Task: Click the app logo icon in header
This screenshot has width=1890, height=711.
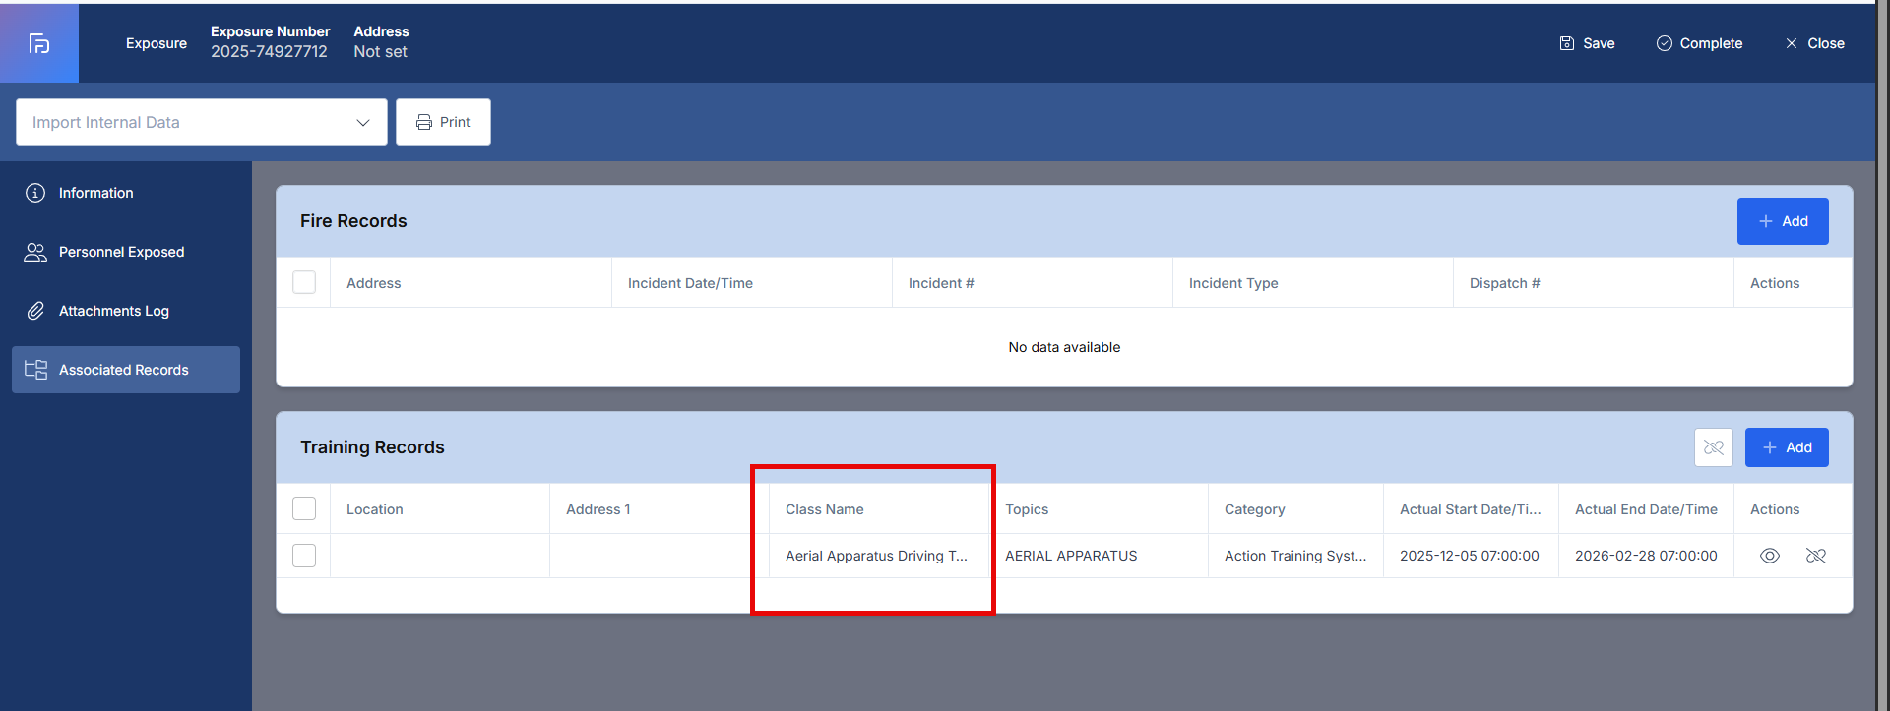Action: [39, 43]
